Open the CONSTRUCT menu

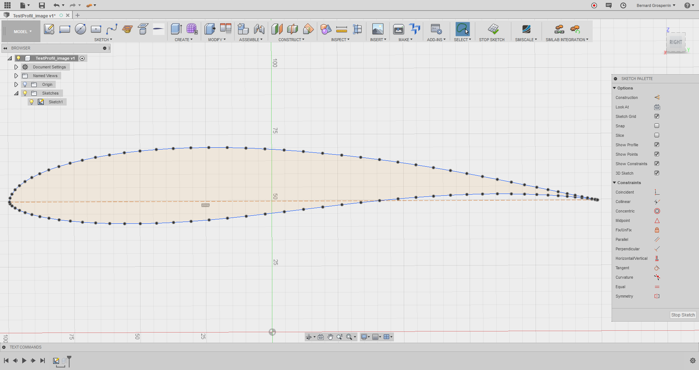tap(291, 40)
